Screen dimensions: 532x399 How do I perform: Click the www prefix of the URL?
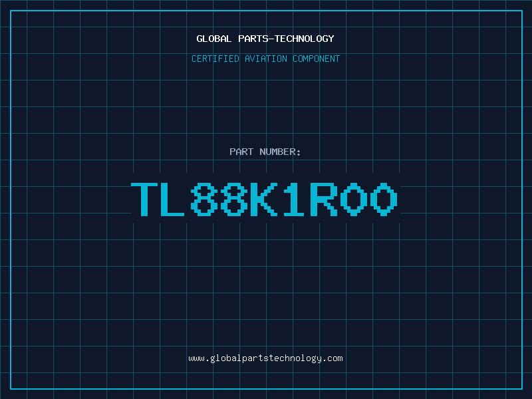pos(196,358)
